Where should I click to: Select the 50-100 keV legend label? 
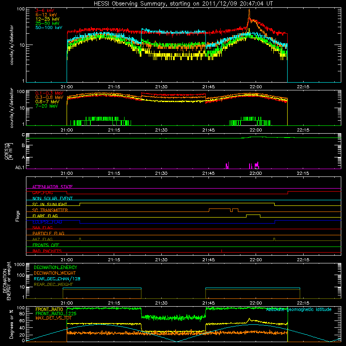click(x=49, y=28)
